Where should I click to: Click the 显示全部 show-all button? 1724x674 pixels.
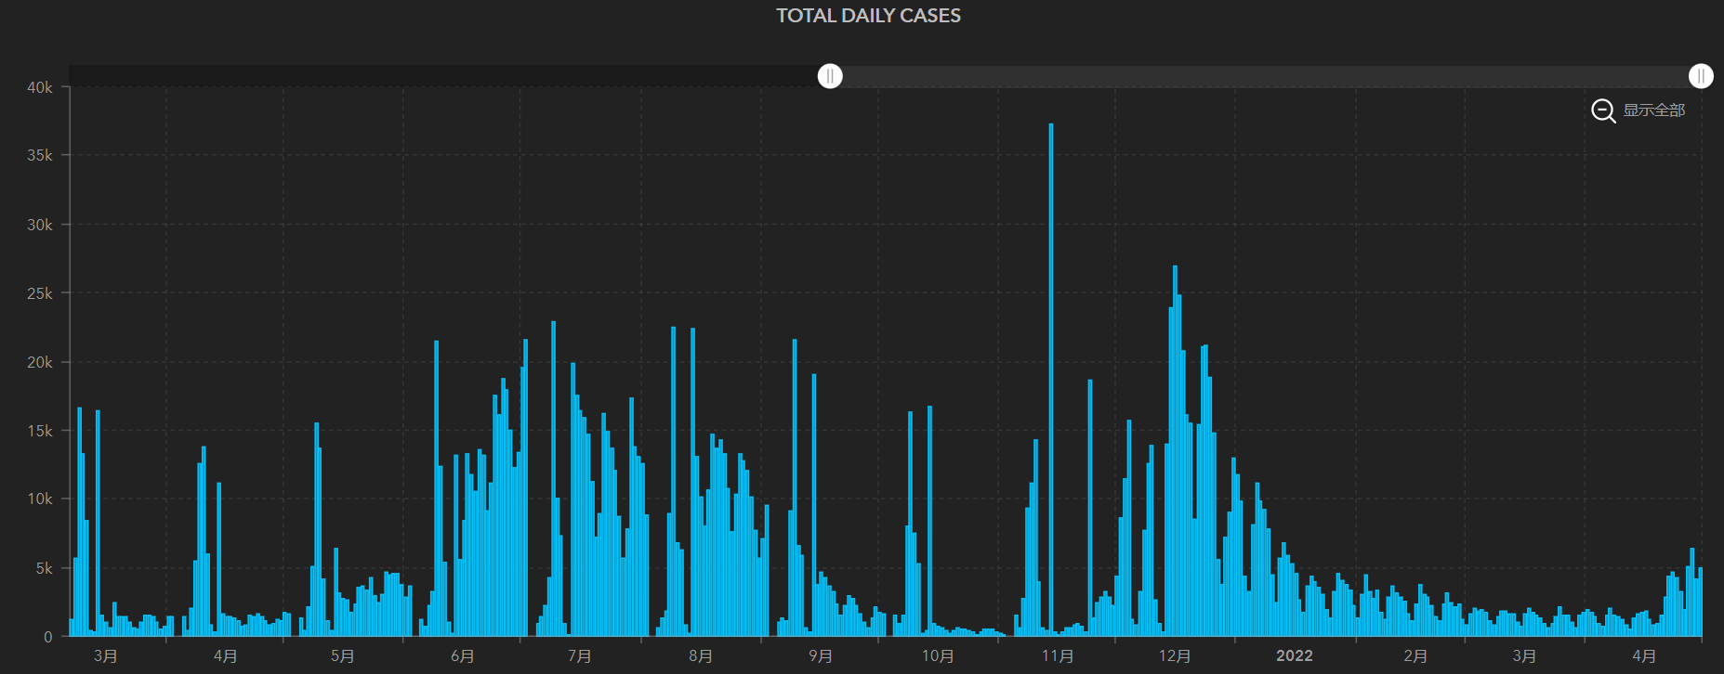point(1653,110)
